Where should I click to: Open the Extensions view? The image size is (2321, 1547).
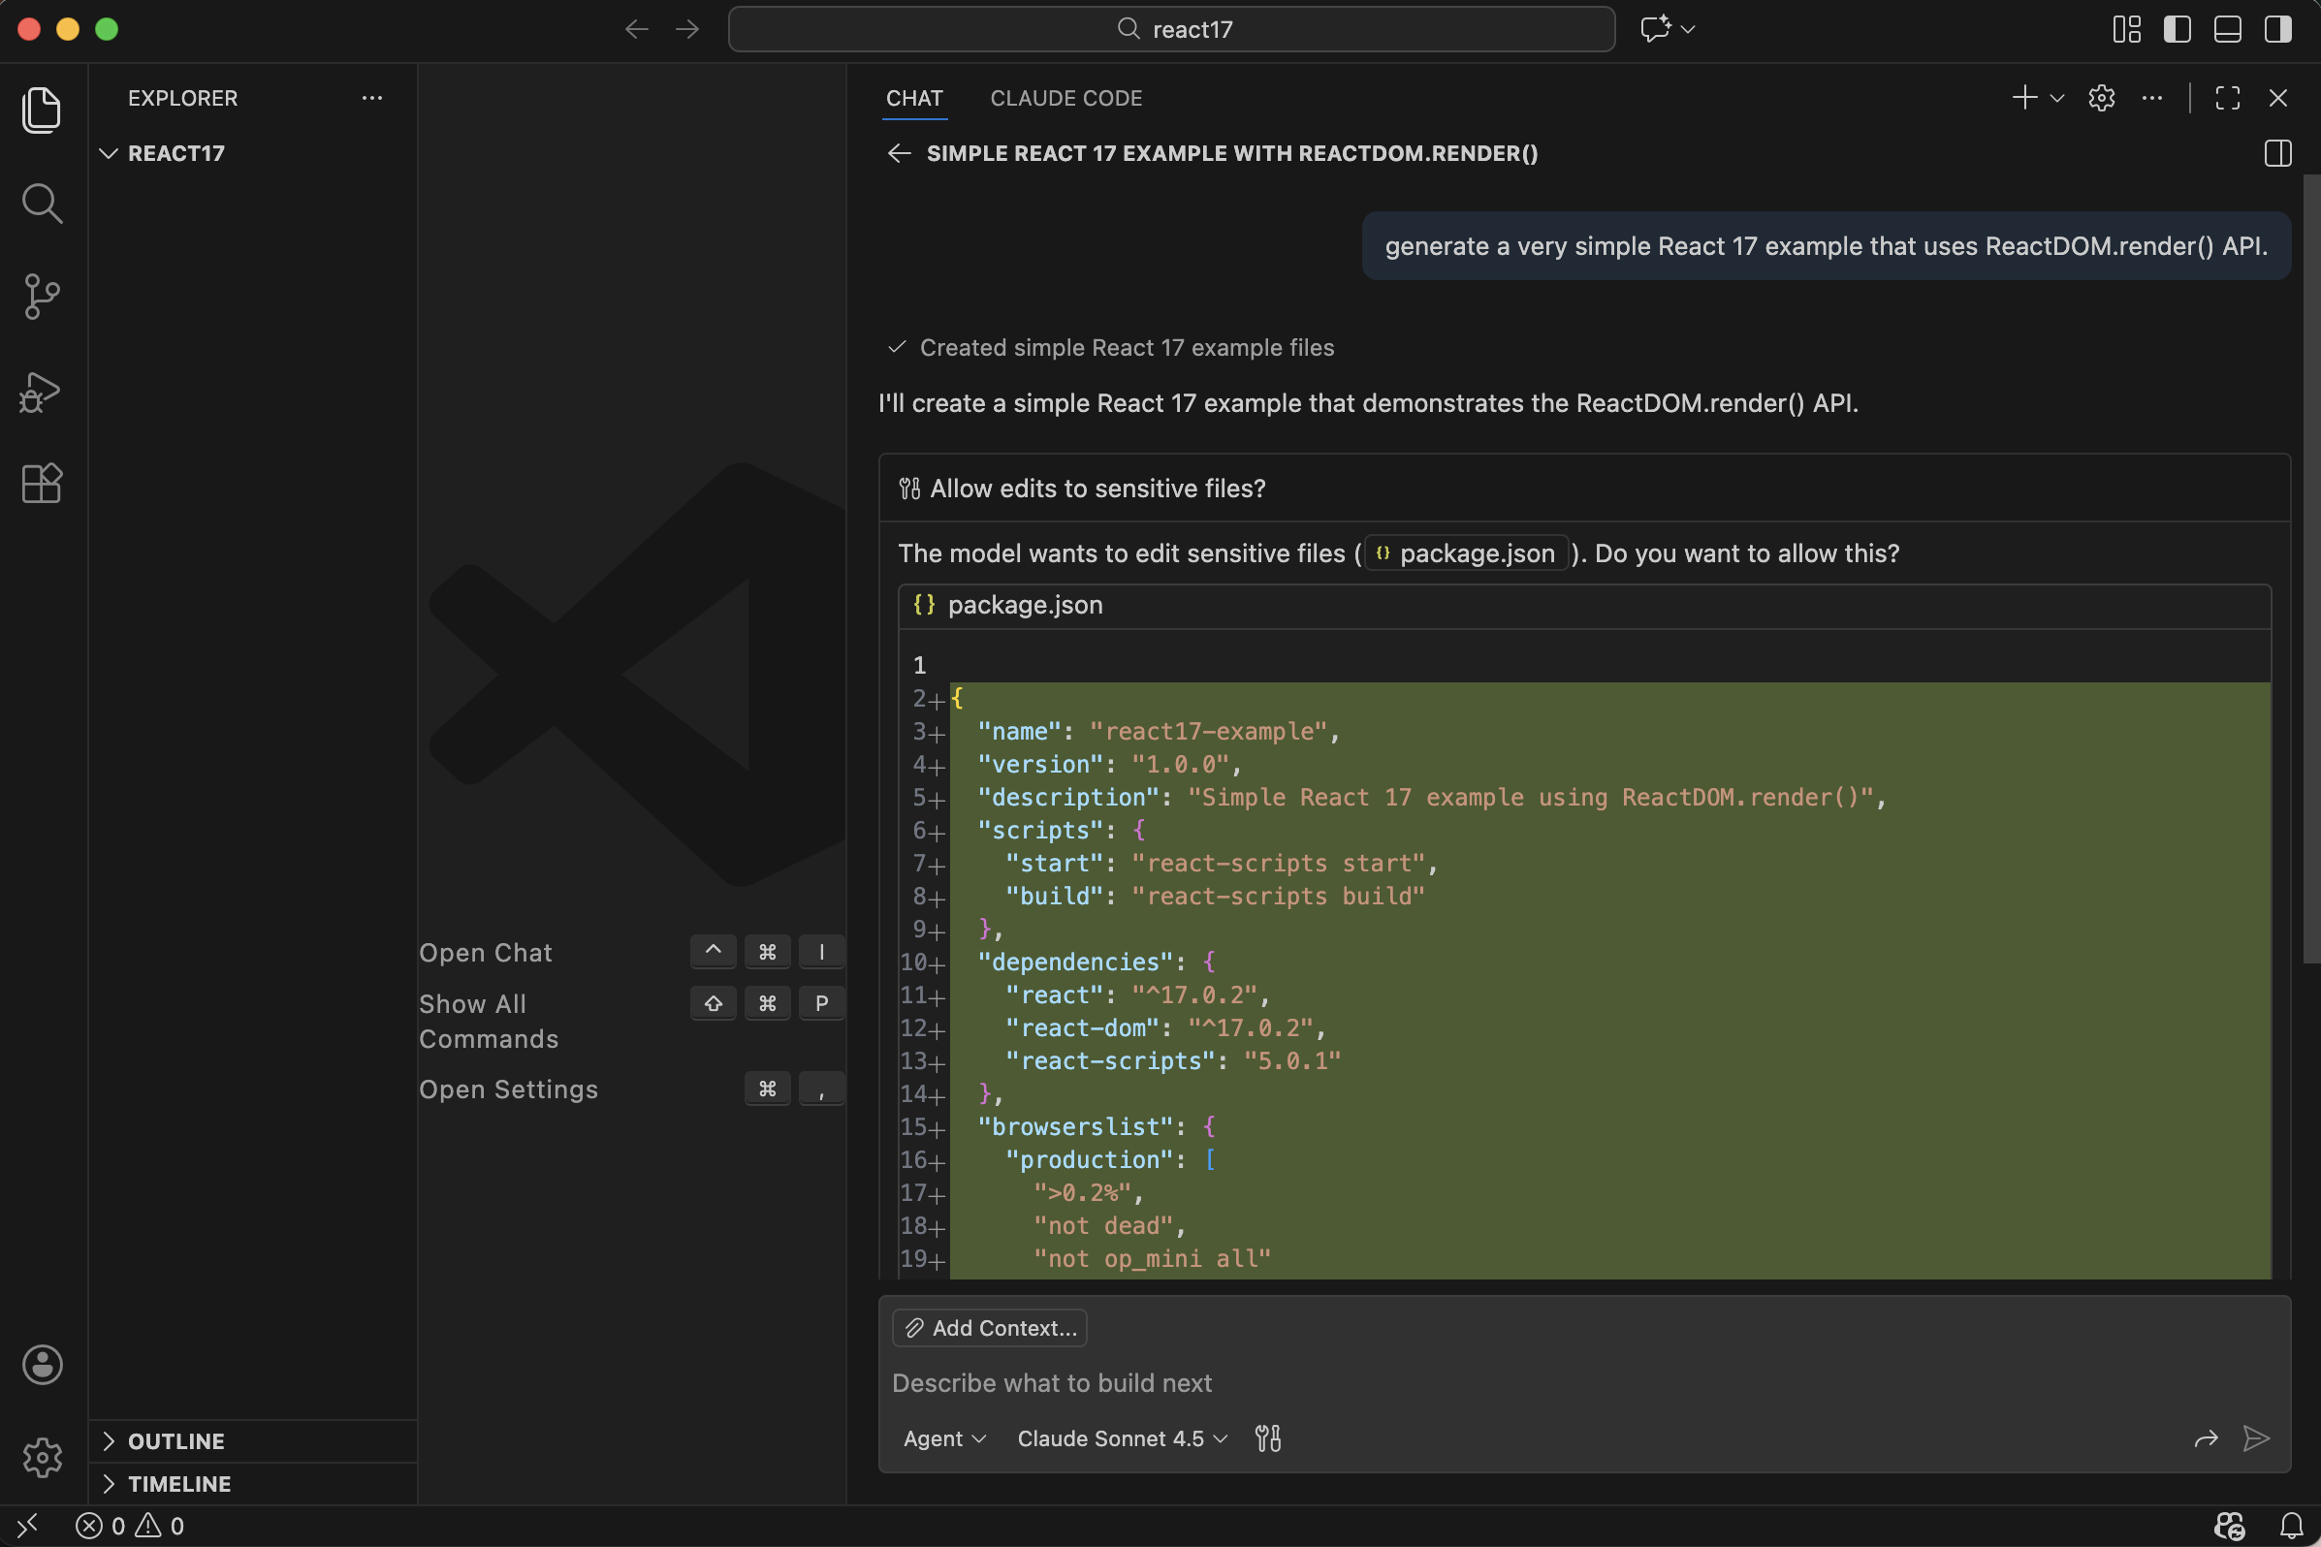pyautogui.click(x=43, y=483)
